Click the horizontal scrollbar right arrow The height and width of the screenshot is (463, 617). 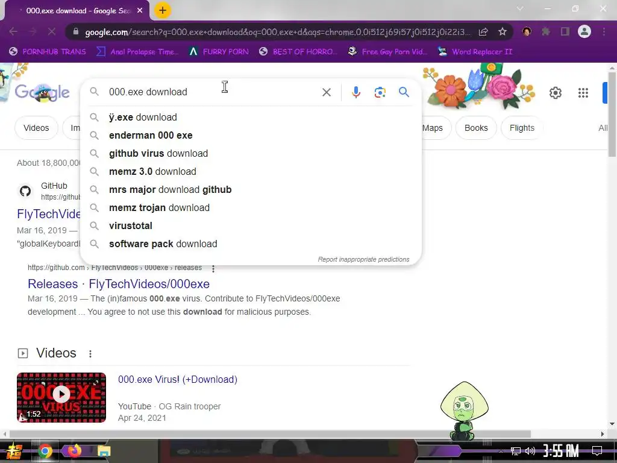(603, 434)
